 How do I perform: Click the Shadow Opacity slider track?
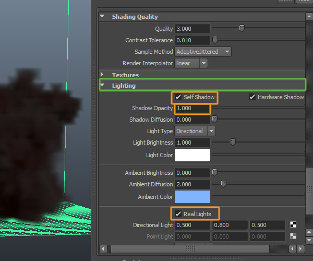click(x=258, y=108)
